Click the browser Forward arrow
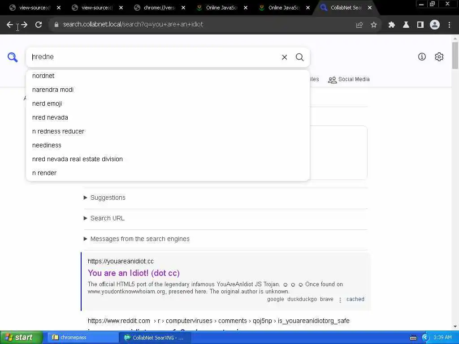 24,25
